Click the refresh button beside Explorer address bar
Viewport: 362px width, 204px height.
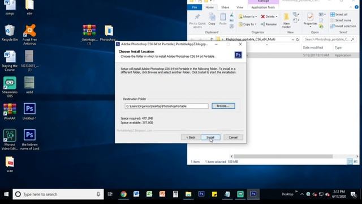point(298,39)
